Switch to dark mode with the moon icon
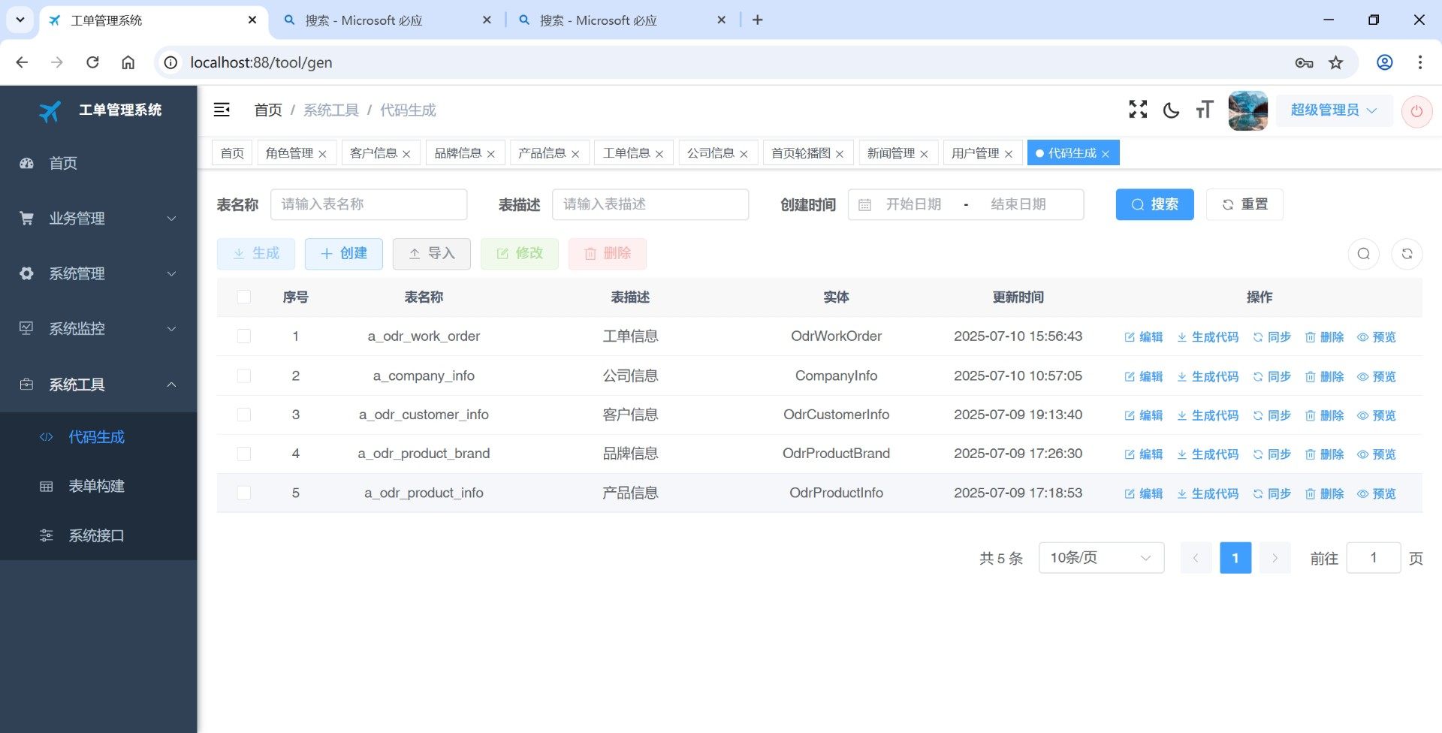The width and height of the screenshot is (1442, 733). (x=1171, y=110)
